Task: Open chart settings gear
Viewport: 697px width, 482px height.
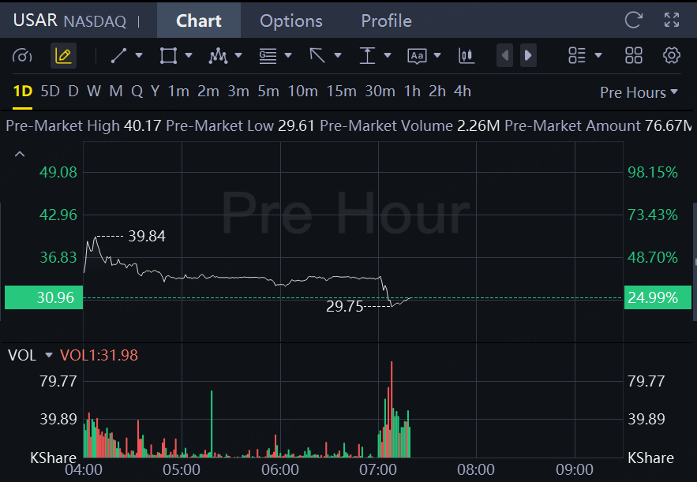Action: pos(672,55)
